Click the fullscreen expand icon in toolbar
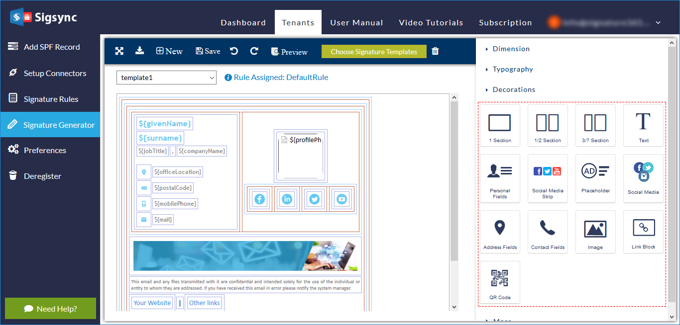 [x=119, y=51]
